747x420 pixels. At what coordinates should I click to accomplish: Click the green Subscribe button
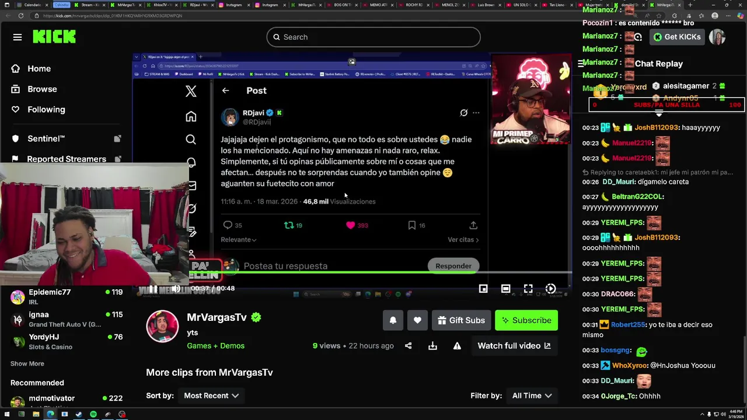point(526,320)
